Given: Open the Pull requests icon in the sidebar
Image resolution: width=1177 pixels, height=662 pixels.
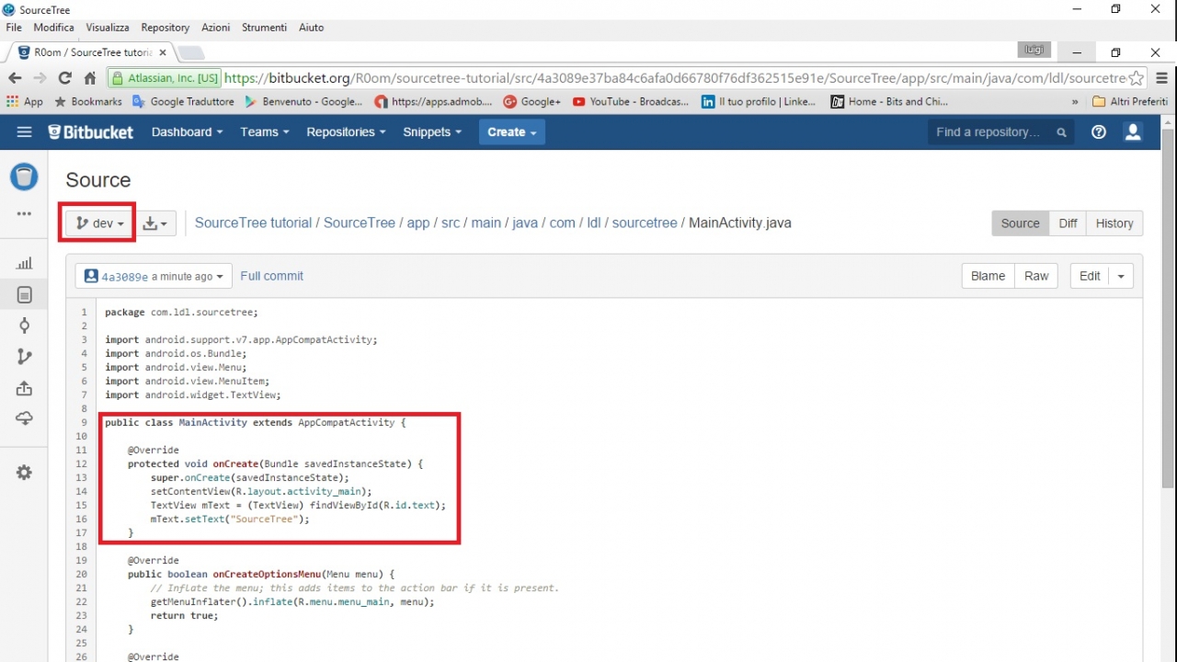Looking at the screenshot, I should tap(25, 388).
